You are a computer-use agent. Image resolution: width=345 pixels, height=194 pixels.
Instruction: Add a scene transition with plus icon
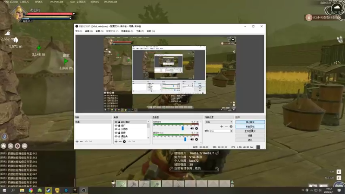pyautogui.click(x=222, y=126)
